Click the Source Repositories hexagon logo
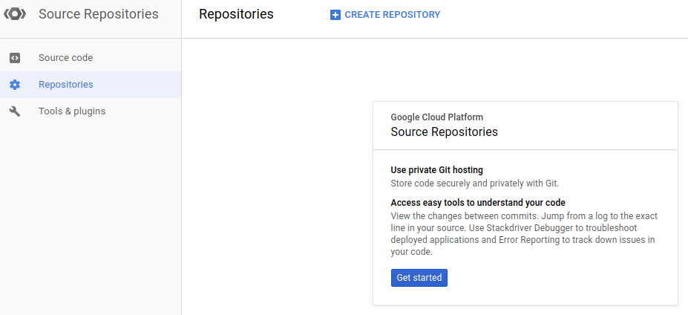Screen dimensions: 688x315 16,14
